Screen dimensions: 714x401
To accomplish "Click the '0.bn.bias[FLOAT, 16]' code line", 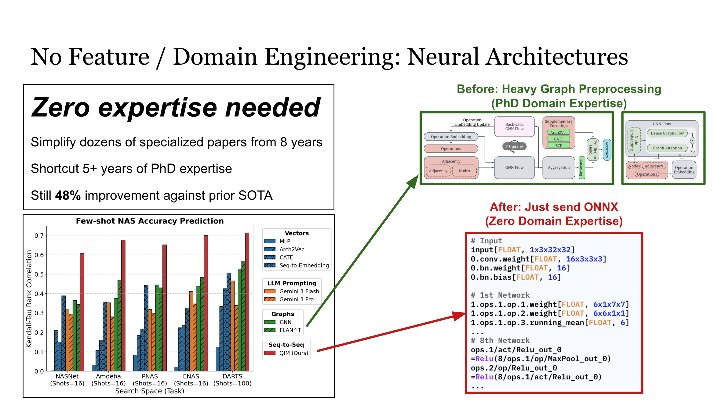I will pos(516,277).
